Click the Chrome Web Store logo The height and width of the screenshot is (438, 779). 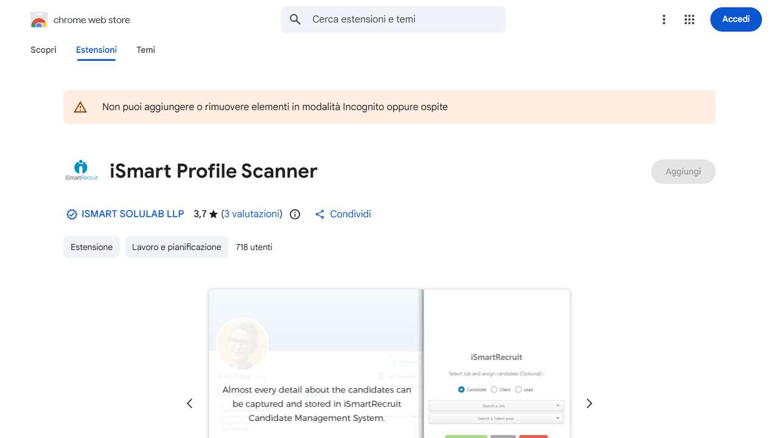[x=38, y=19]
